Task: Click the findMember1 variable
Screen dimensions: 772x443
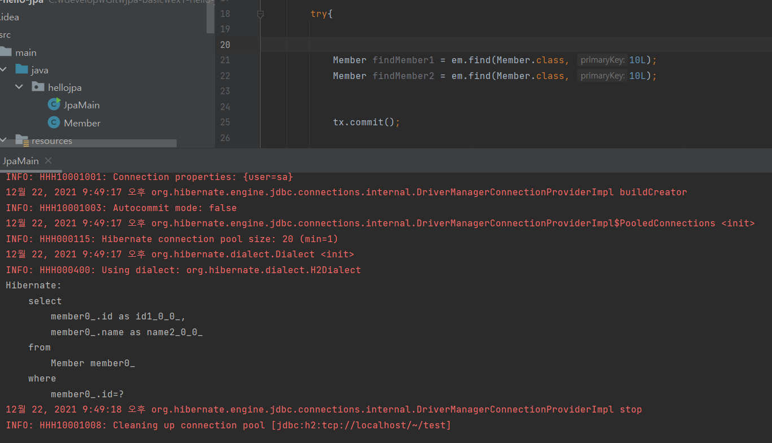Action: 403,60
